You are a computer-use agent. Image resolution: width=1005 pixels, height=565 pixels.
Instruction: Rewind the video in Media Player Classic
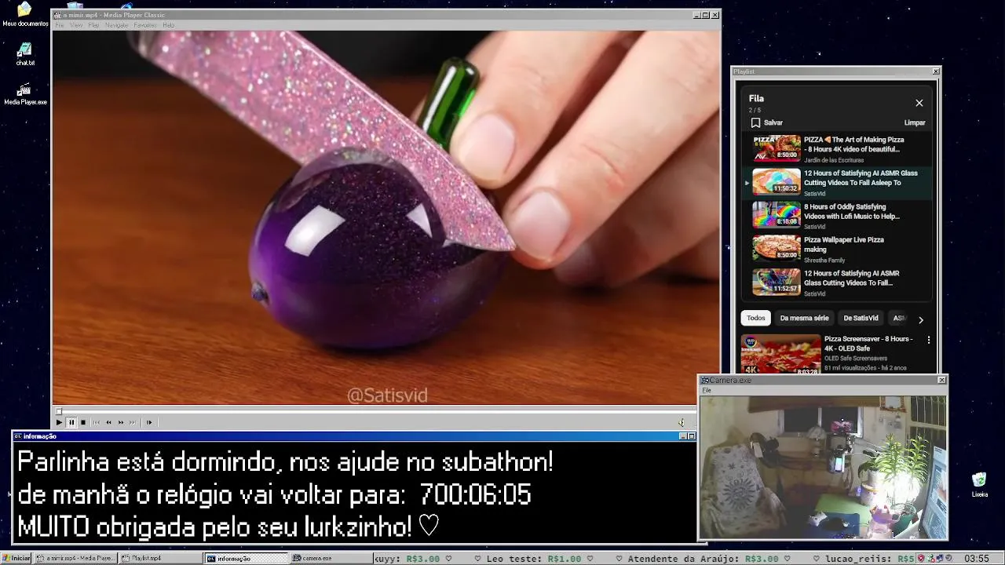(x=108, y=422)
